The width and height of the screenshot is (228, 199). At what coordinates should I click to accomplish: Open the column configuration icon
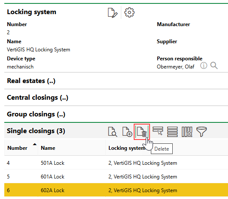coord(187,132)
